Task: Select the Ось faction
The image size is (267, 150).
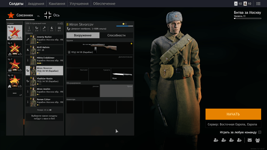Action: coord(52,15)
